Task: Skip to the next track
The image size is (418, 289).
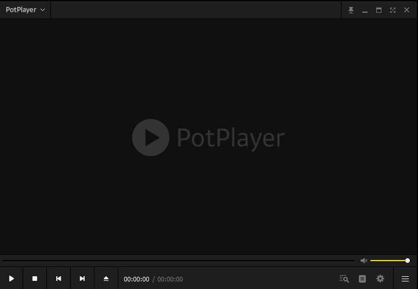Action: pos(82,279)
